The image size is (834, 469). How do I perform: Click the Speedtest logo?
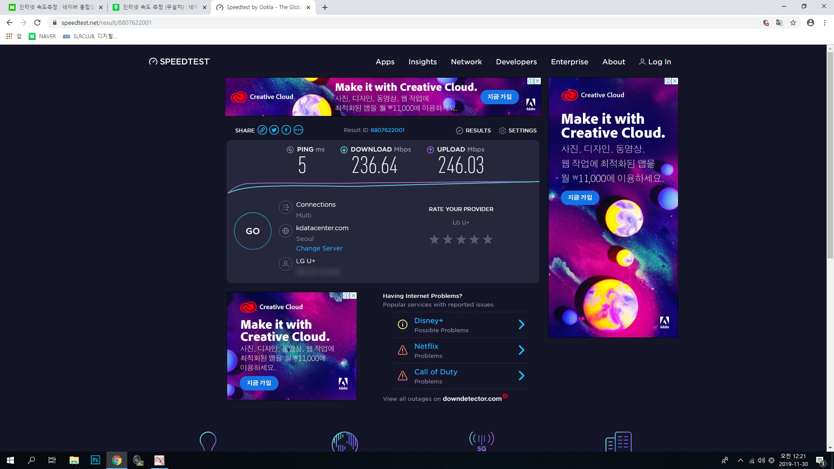(179, 62)
